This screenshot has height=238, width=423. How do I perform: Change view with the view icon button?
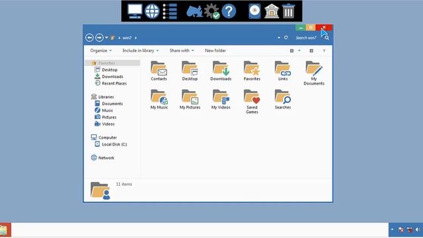coord(291,51)
